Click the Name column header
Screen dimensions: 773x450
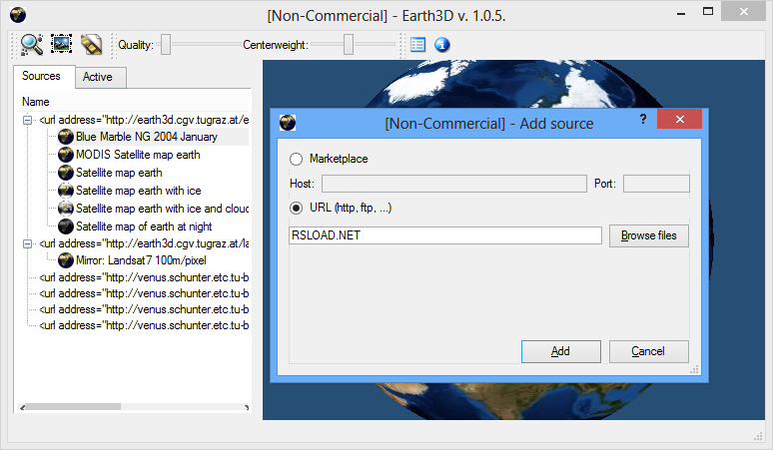click(x=36, y=102)
